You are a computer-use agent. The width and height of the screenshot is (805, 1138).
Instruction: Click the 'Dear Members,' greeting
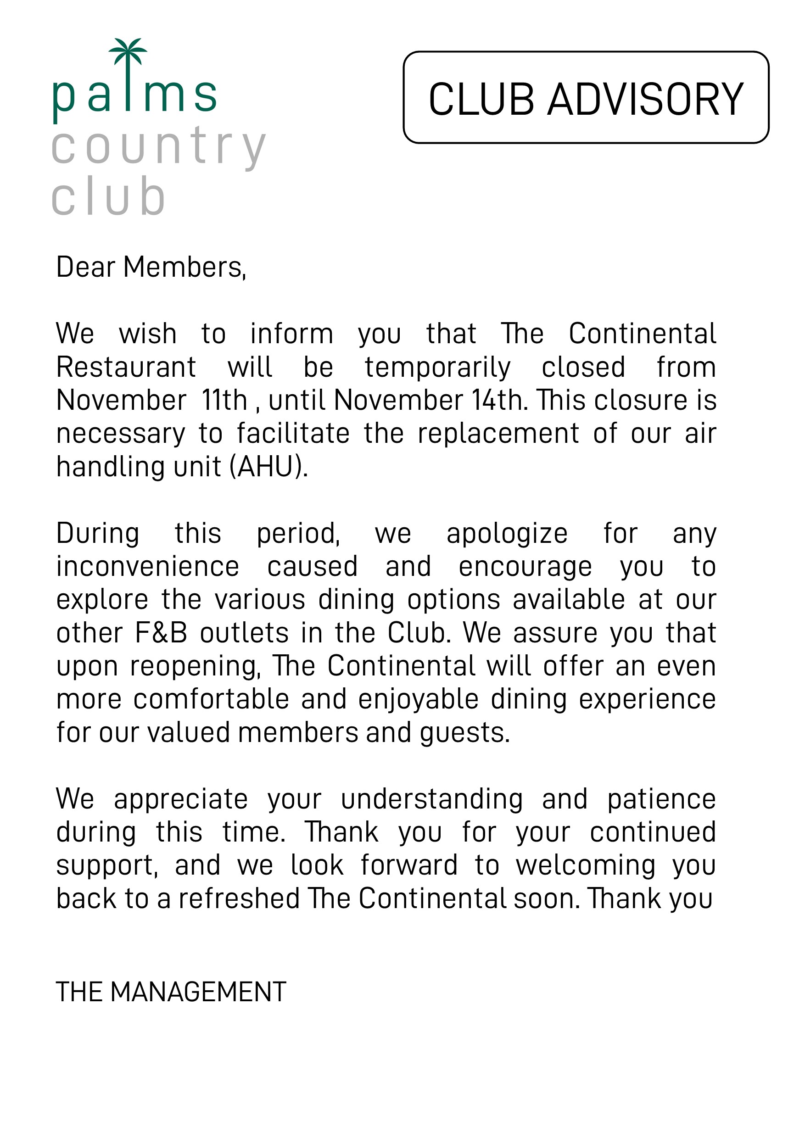point(151,268)
